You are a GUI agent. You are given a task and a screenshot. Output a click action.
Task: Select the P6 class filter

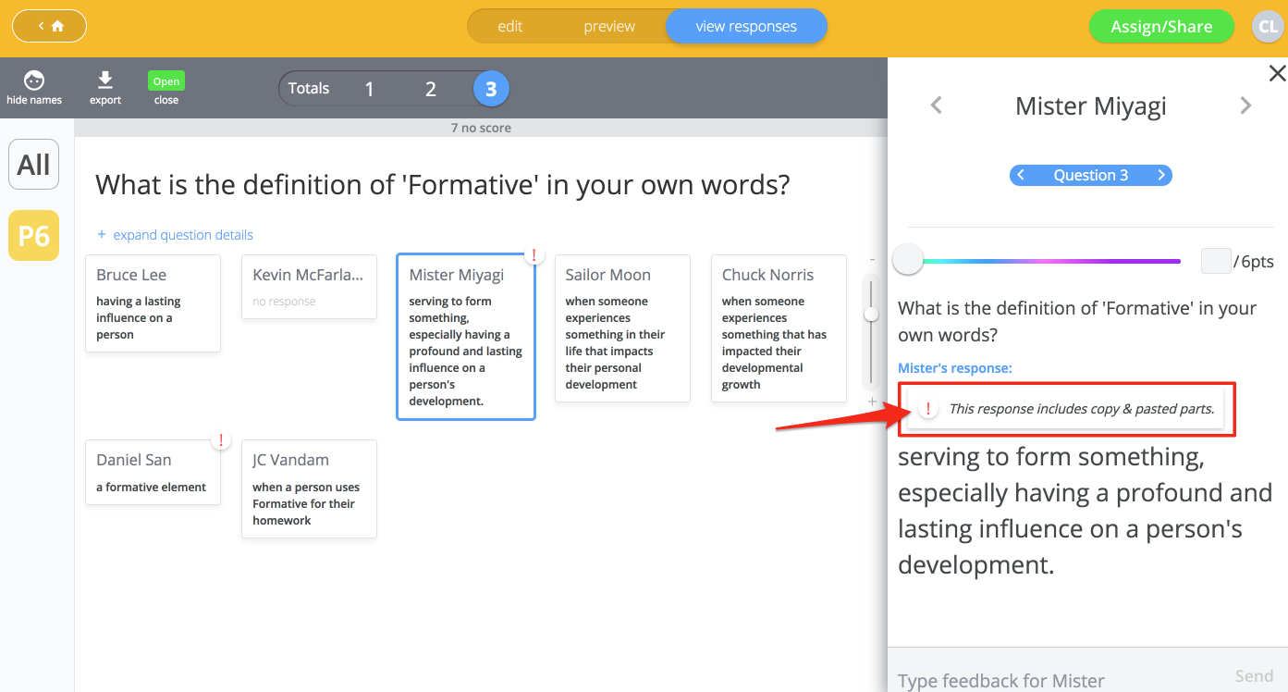click(33, 236)
